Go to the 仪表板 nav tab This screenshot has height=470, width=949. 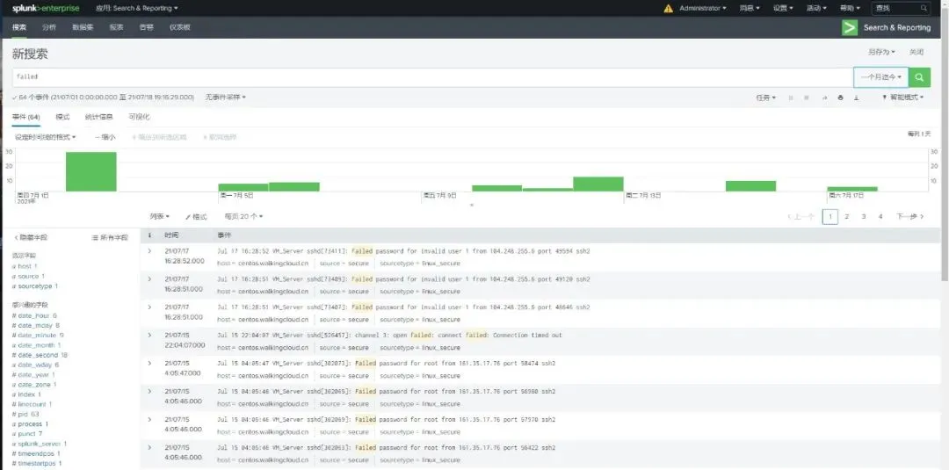pos(180,27)
